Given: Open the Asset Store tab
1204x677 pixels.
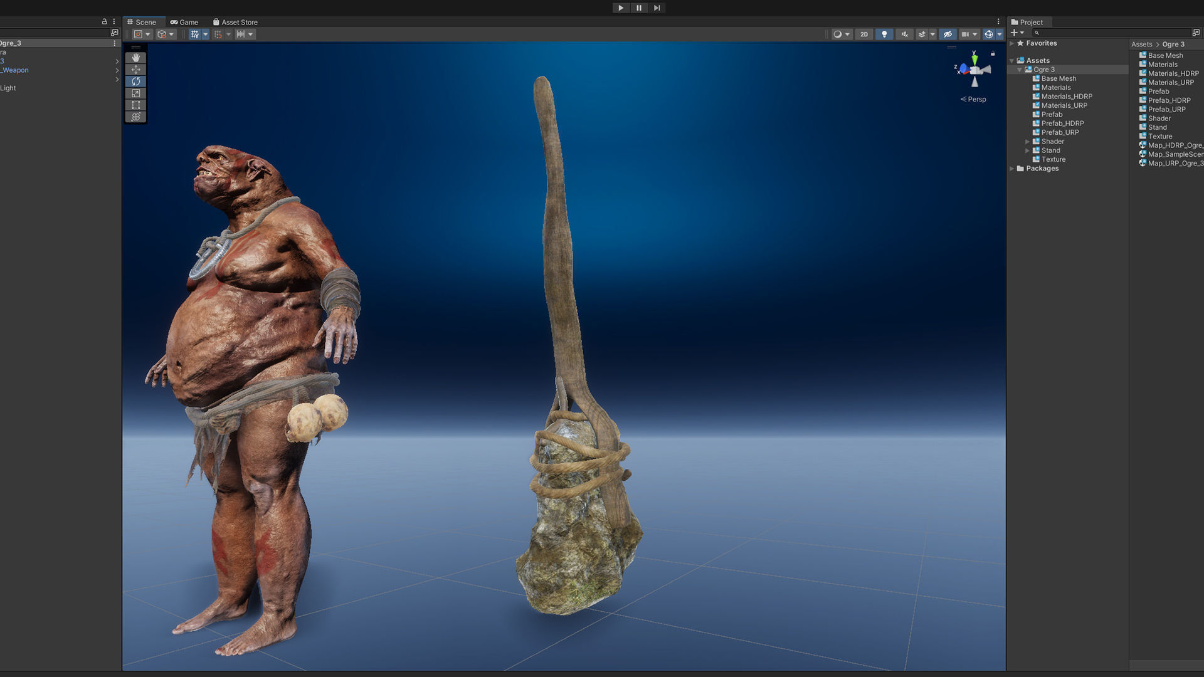Looking at the screenshot, I should pos(235,22).
